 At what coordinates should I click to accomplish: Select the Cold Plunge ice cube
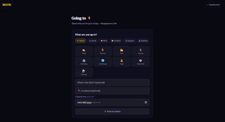click(x=103, y=60)
